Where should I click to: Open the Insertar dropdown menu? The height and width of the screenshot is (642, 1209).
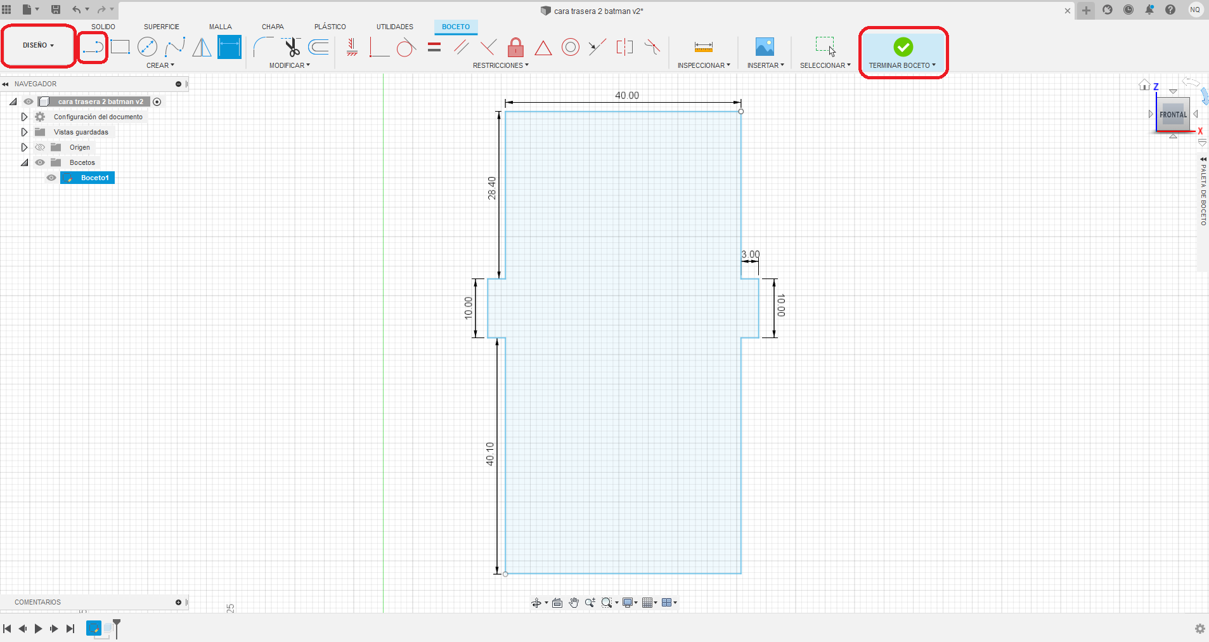(x=766, y=65)
